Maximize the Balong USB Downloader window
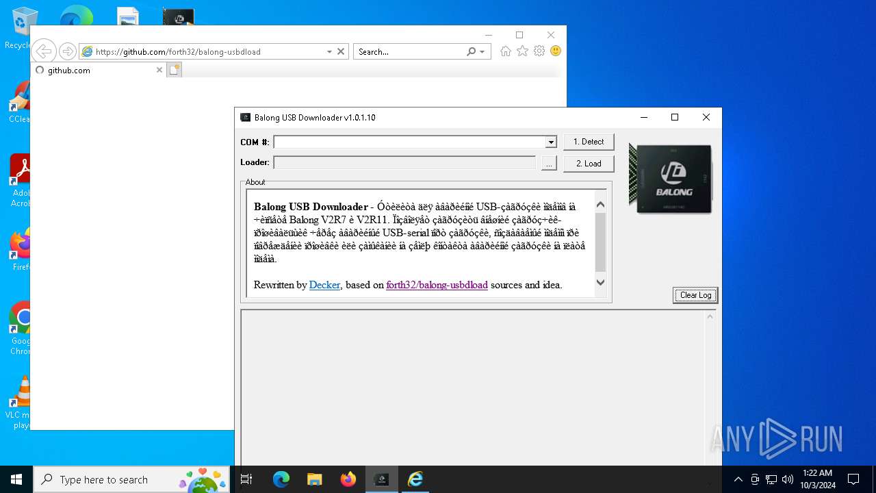Screen dimensions: 876x493 pyautogui.click(x=675, y=117)
